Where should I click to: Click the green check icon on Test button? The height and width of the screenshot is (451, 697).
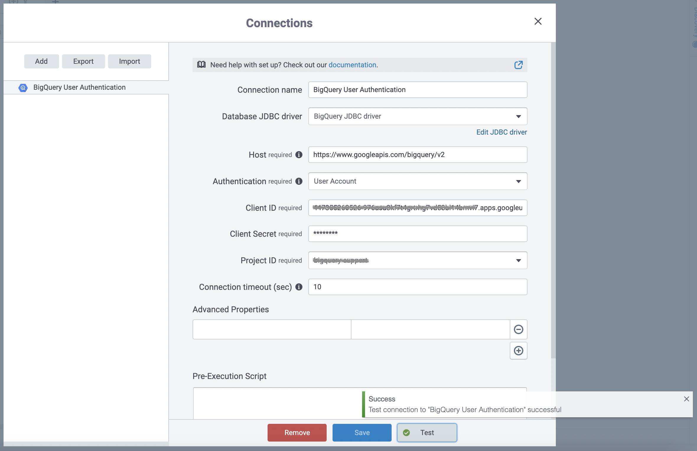(406, 433)
